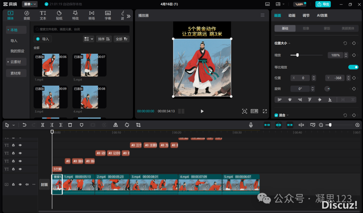Expand more panel tabs with the double chevron
This screenshot has height=213, width=363.
pyautogui.click(x=129, y=16)
